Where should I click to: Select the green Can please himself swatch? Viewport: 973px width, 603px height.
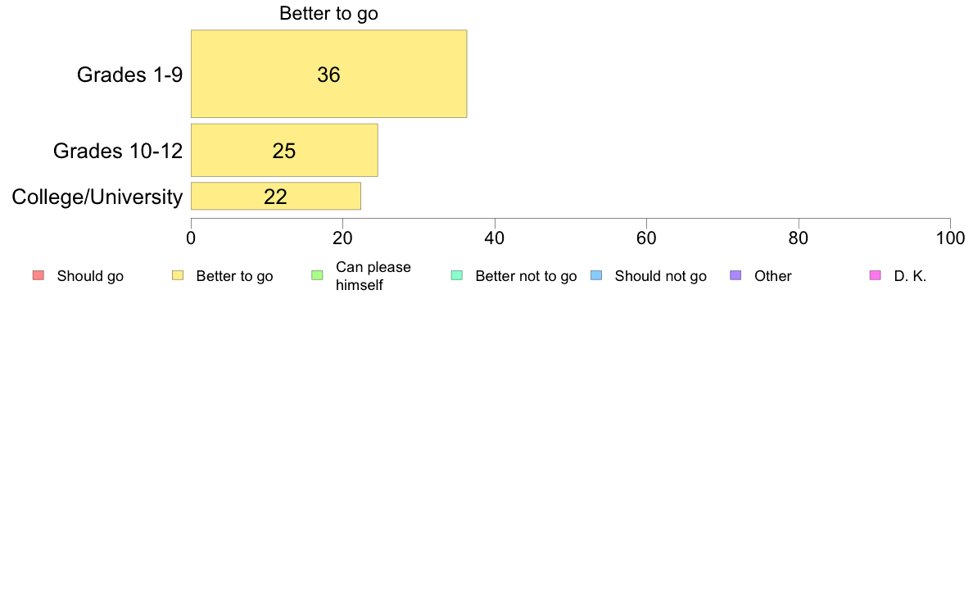[x=317, y=276]
